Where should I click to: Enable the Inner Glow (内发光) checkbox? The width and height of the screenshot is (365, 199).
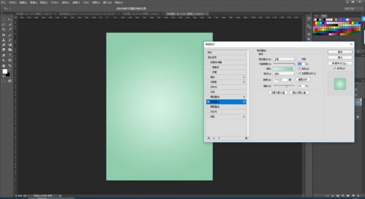click(208, 87)
